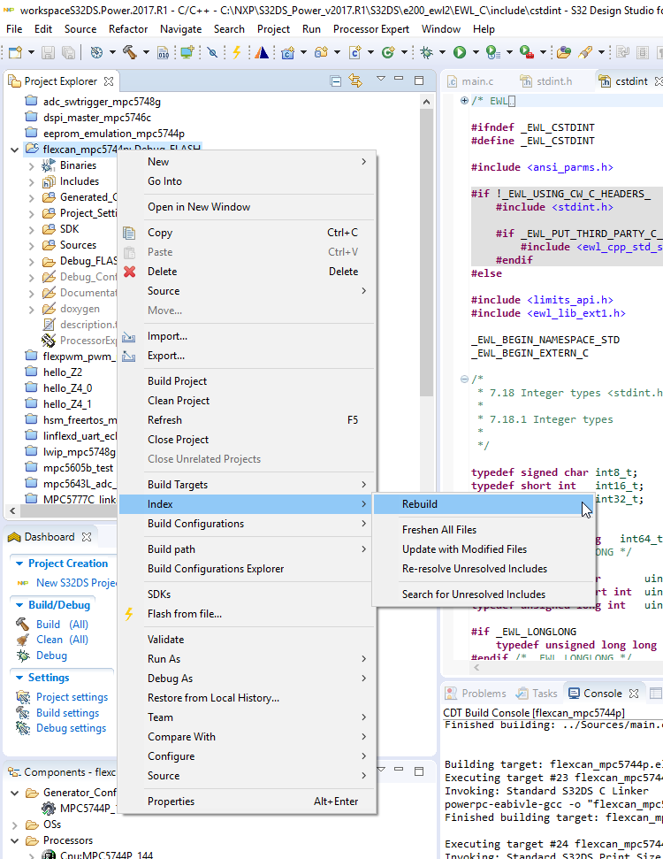This screenshot has height=859, width=663.
Task: Click the Debug bug toolbar icon
Action: pos(426,52)
